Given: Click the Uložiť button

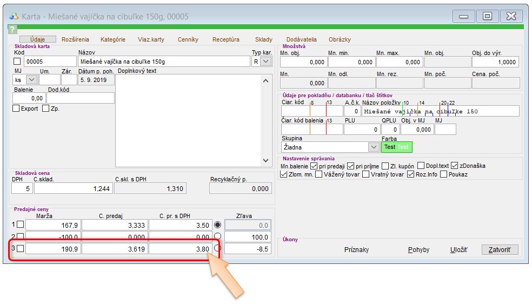Looking at the screenshot, I should 458,250.
